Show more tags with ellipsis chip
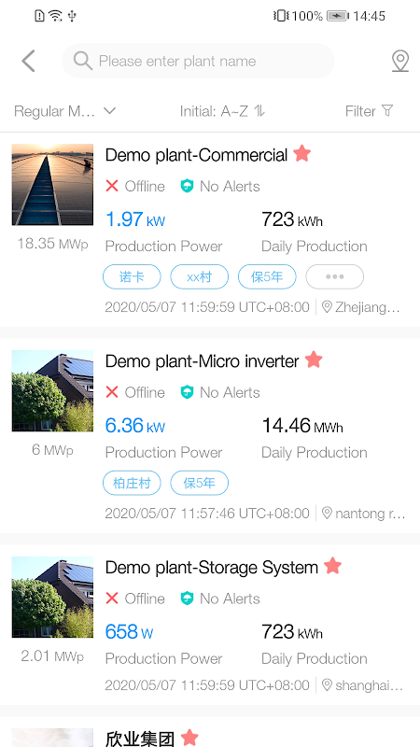Screen dimensions: 420x747 tap(335, 276)
